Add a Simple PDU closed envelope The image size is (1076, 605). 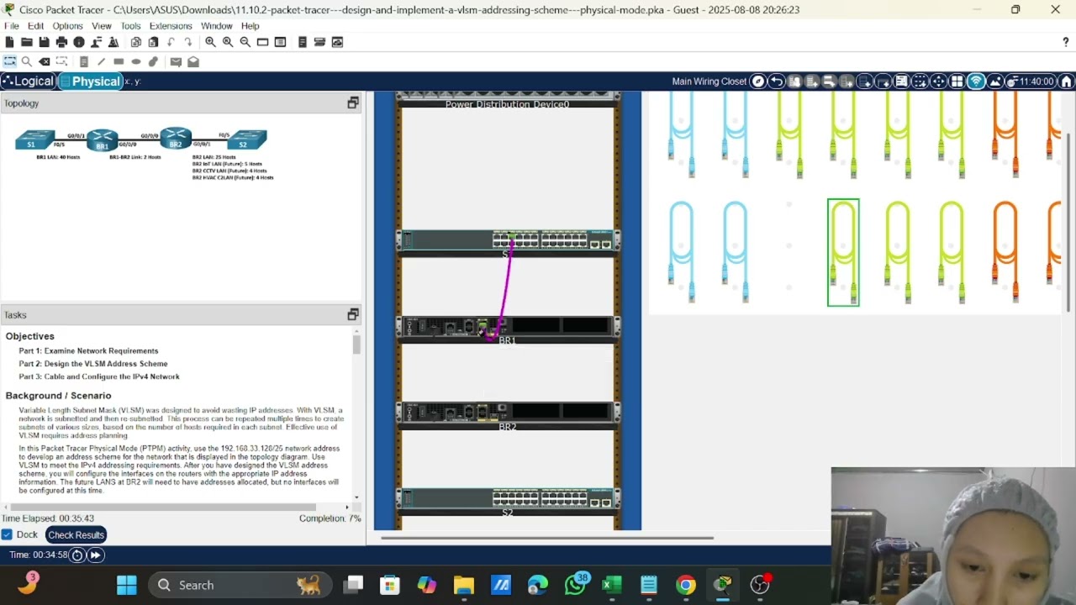pos(176,61)
